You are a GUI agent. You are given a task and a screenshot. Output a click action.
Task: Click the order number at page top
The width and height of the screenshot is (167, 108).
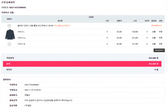17,8
